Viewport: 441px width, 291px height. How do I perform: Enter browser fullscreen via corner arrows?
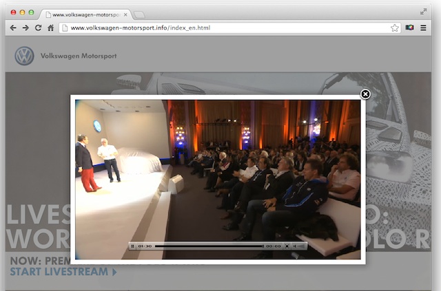coord(423,12)
